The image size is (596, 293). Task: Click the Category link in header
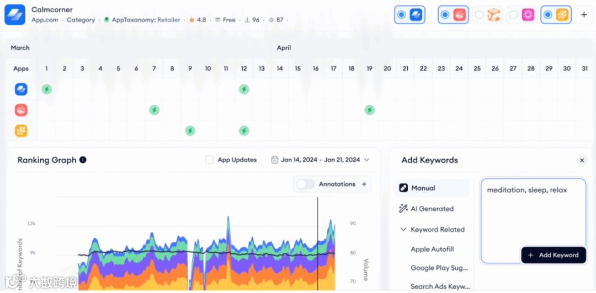[81, 20]
